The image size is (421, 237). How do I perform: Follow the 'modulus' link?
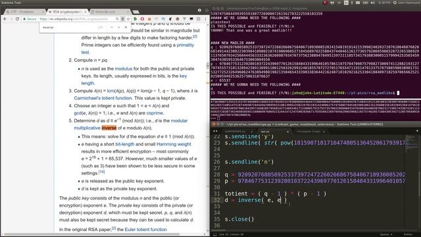(123, 68)
